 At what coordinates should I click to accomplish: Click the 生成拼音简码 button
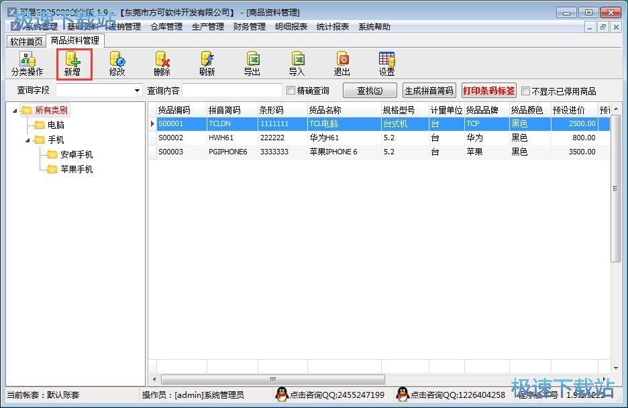click(x=429, y=91)
